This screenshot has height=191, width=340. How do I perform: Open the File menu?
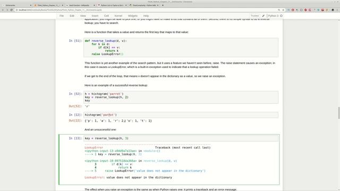[x=62, y=16]
